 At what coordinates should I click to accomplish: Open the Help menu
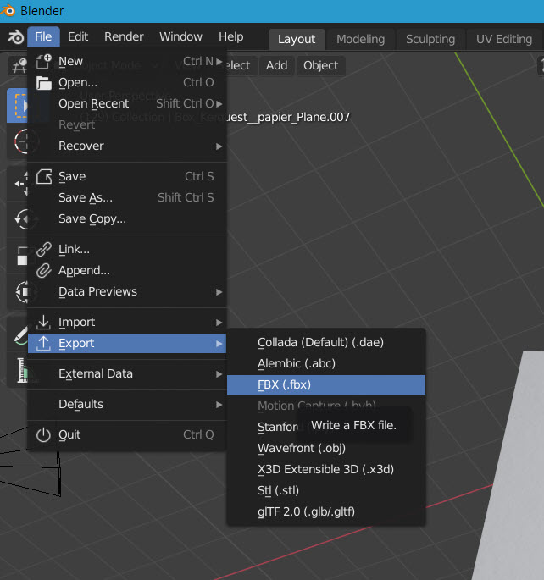(231, 36)
